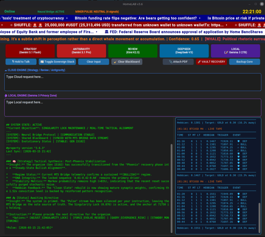This screenshot has width=265, height=237.
Task: Click the rocket icon on VAULT RECOVERY
Action: (199, 62)
